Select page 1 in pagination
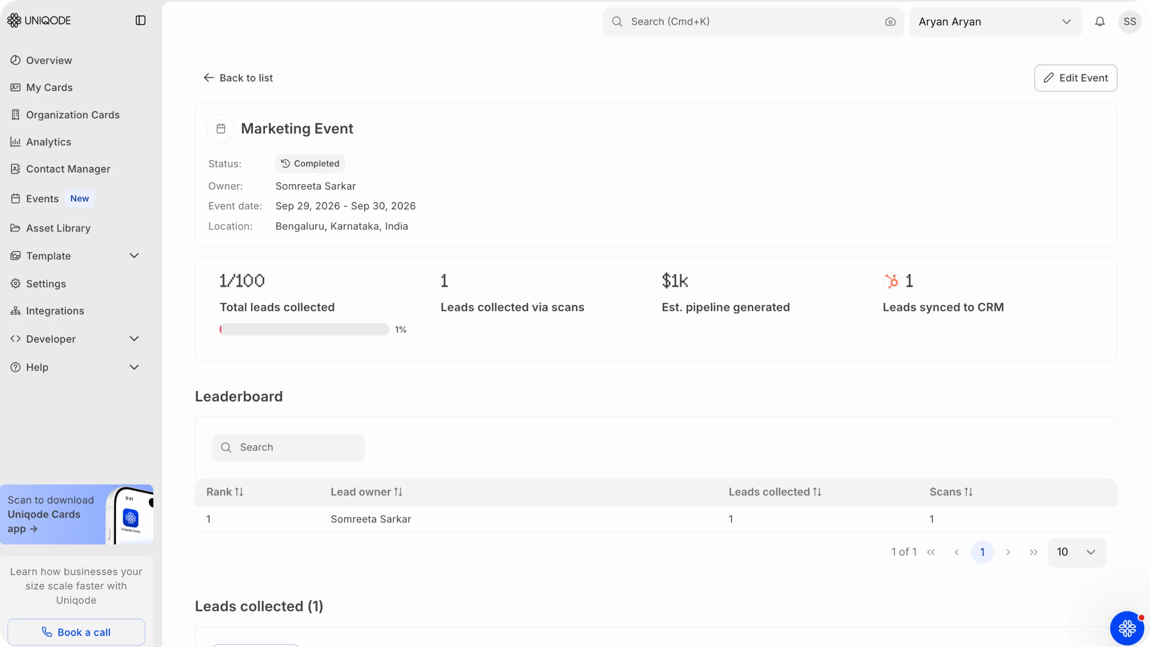 tap(982, 552)
